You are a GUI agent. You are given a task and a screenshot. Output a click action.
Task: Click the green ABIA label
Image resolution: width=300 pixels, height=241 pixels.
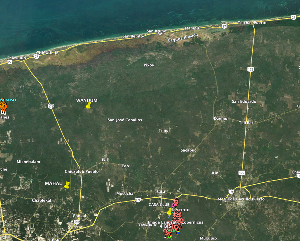pyautogui.click(x=172, y=230)
